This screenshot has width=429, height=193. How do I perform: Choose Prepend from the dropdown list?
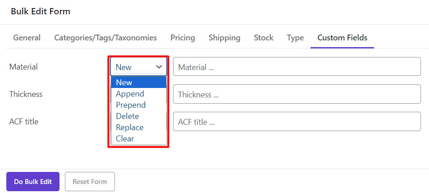138,105
